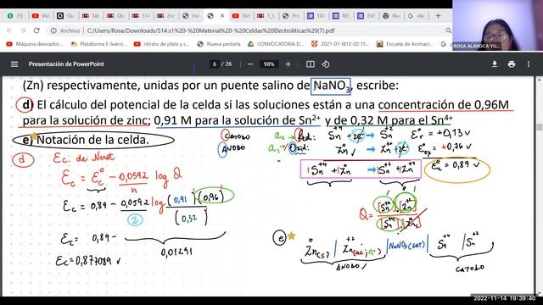Switch to the T_S tab
Screen dimensions: 543x305
pyautogui.click(x=266, y=15)
